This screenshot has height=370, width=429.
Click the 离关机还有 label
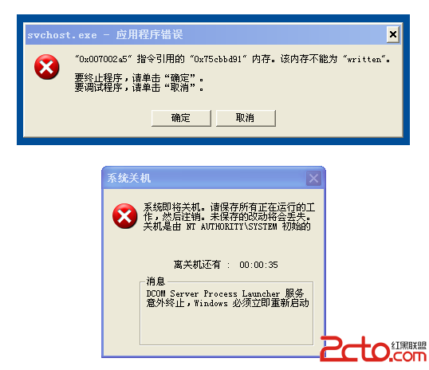[x=197, y=265]
